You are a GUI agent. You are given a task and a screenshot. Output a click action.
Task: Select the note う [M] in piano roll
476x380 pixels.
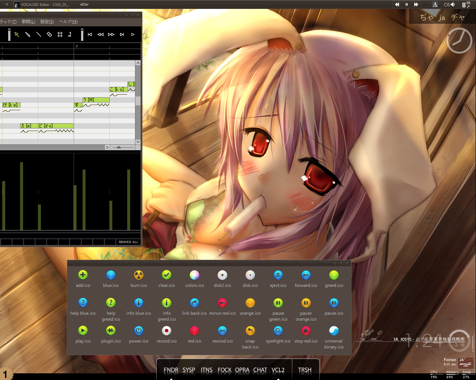coord(96,100)
